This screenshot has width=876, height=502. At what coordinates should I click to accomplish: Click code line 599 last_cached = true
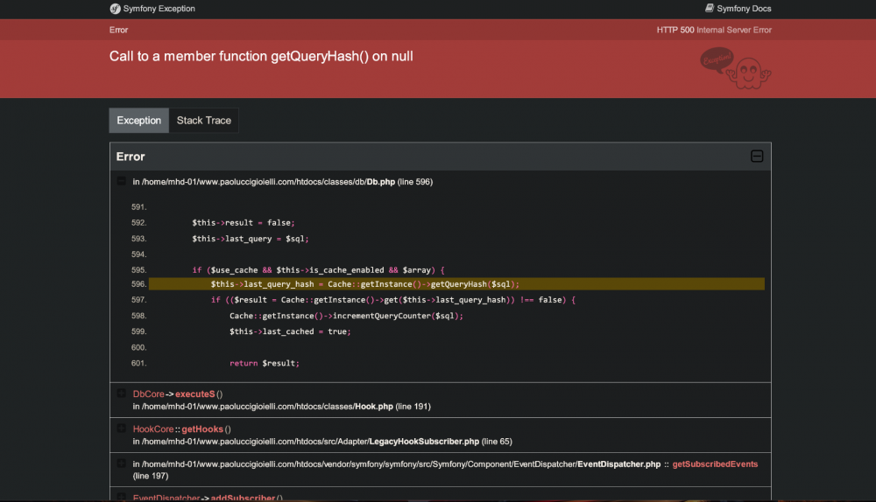pyautogui.click(x=290, y=331)
